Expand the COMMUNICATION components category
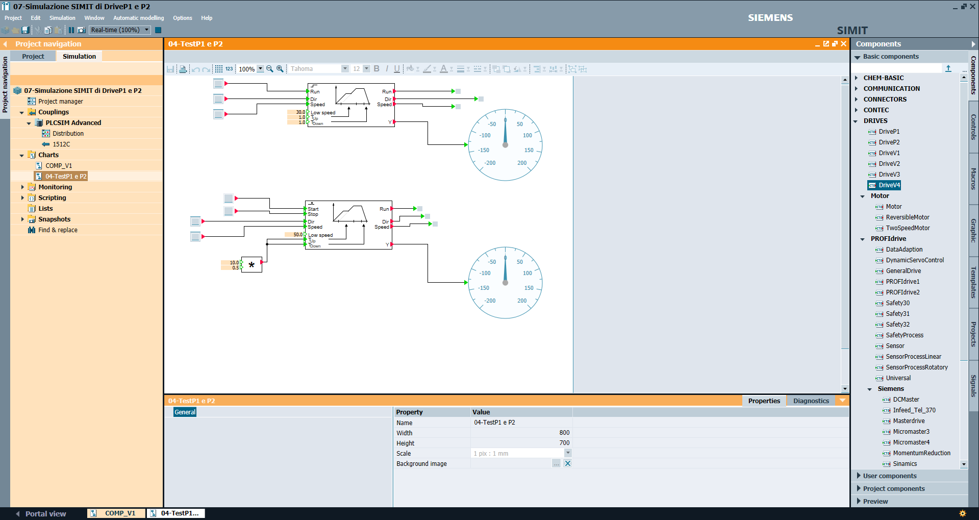 click(x=856, y=88)
